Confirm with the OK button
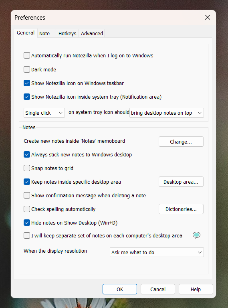 (x=120, y=289)
